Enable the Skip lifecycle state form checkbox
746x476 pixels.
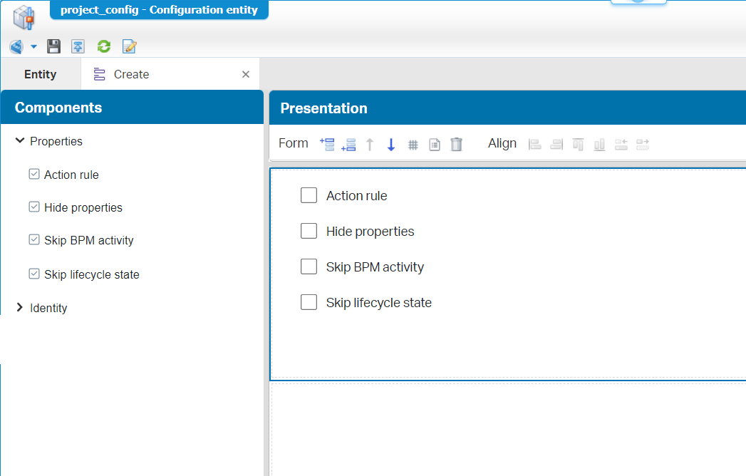click(x=309, y=302)
